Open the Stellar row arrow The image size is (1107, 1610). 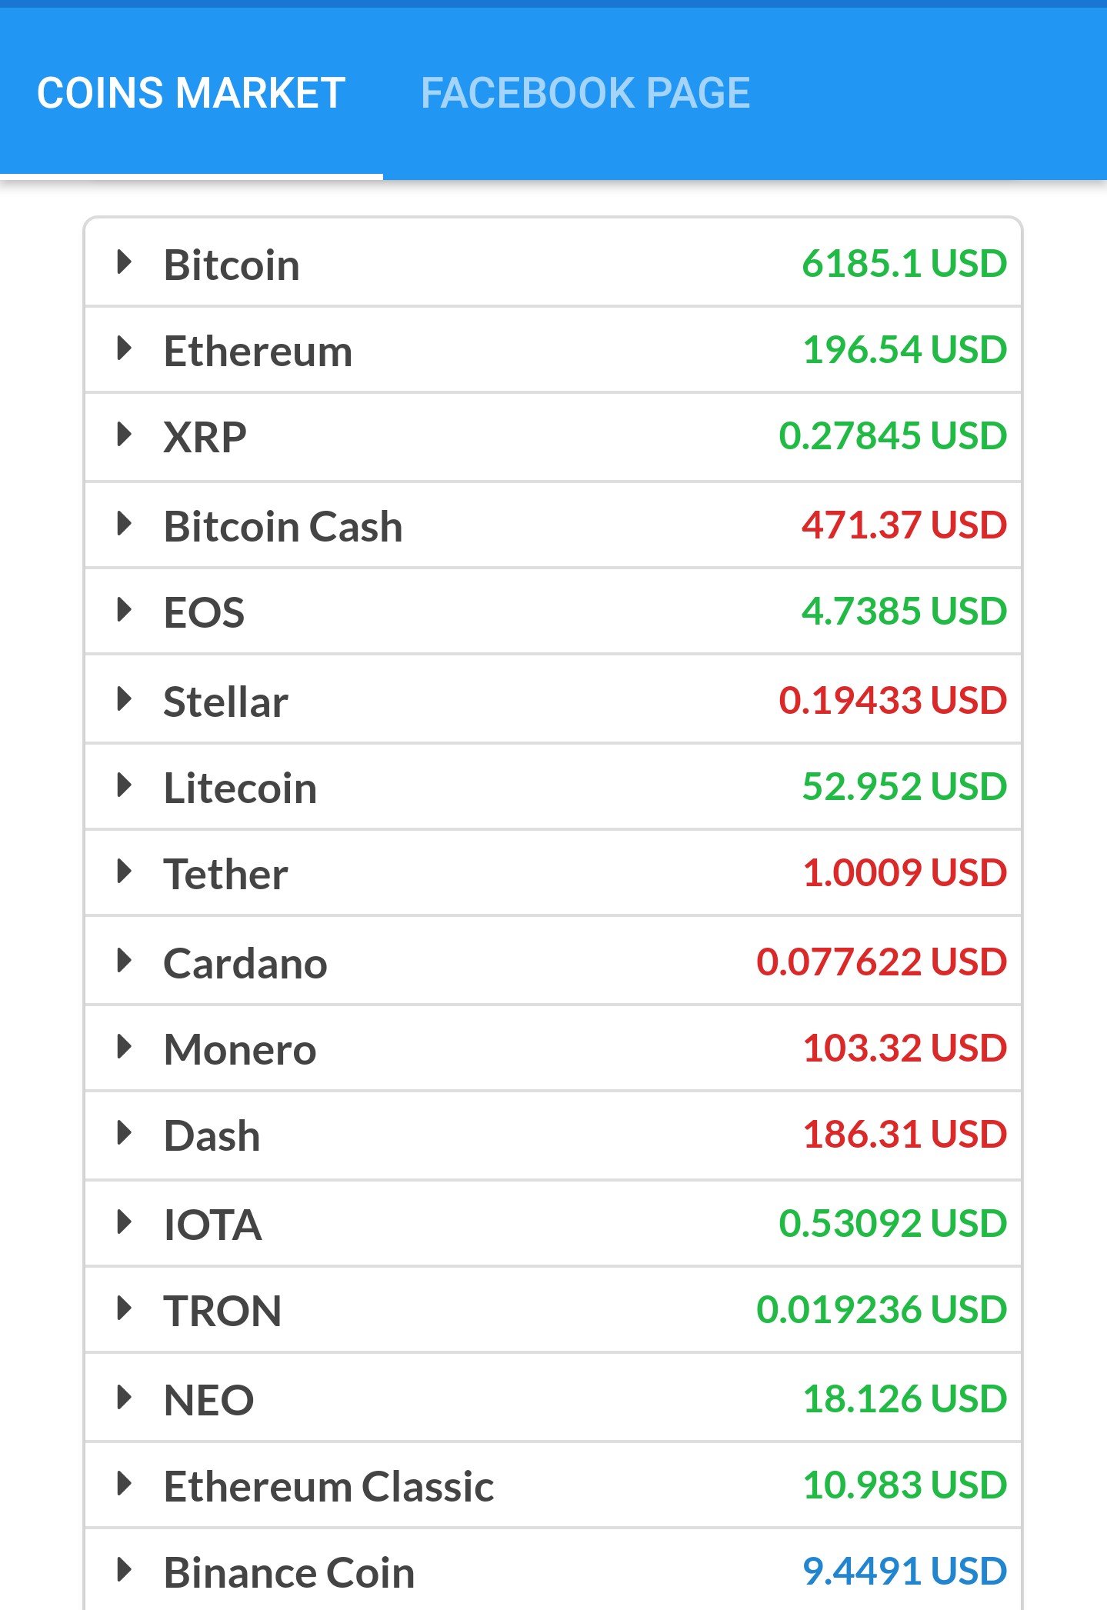(124, 699)
